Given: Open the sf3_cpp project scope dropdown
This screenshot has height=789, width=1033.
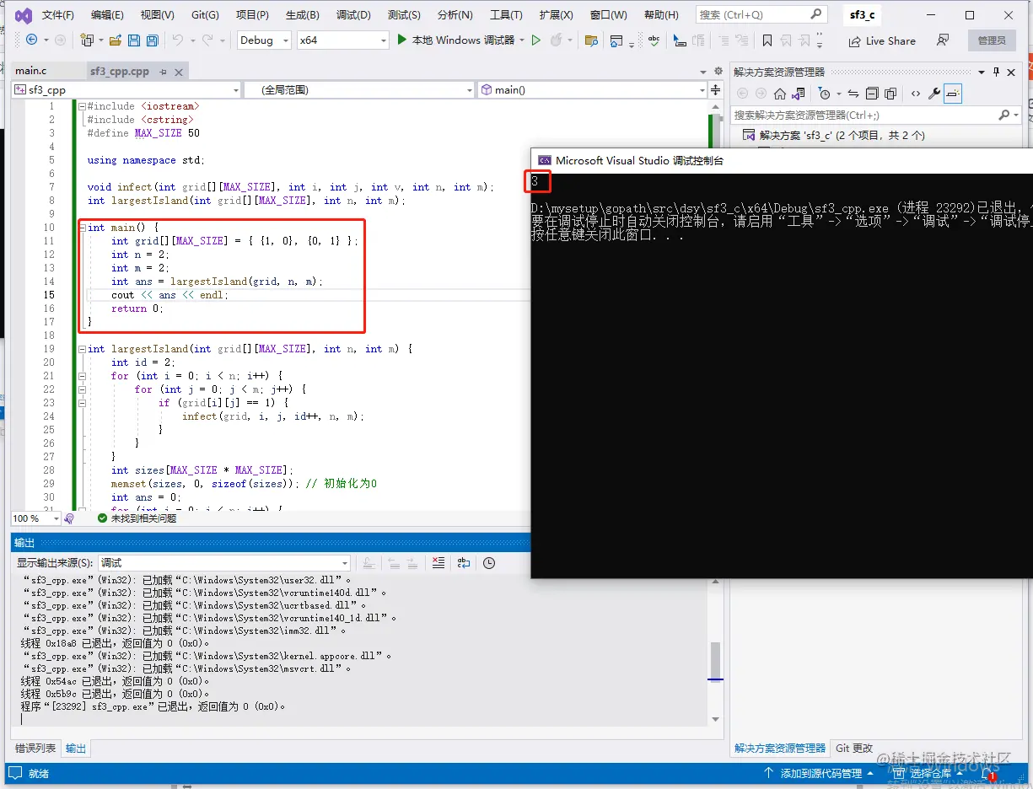Looking at the screenshot, I should 126,89.
